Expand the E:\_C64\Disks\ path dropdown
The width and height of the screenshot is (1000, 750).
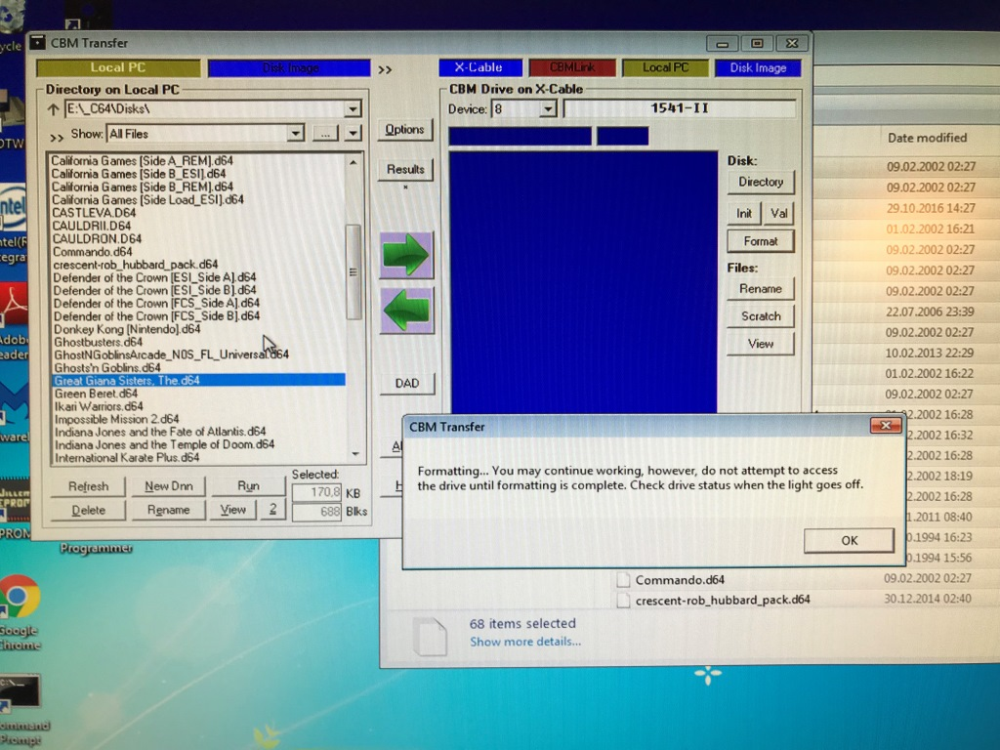[353, 109]
